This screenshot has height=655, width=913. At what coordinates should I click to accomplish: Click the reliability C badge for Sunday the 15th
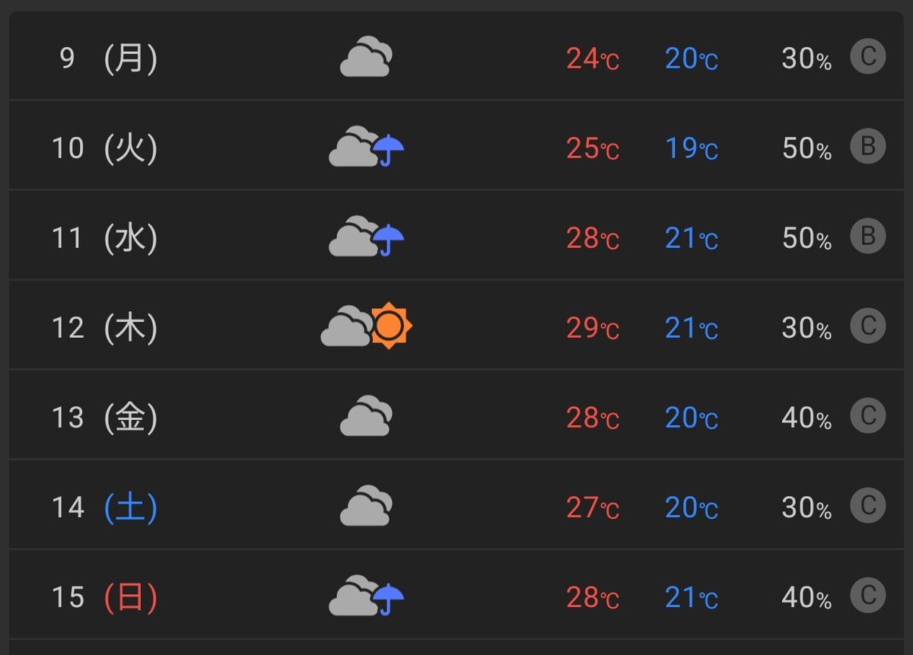pyautogui.click(x=868, y=595)
